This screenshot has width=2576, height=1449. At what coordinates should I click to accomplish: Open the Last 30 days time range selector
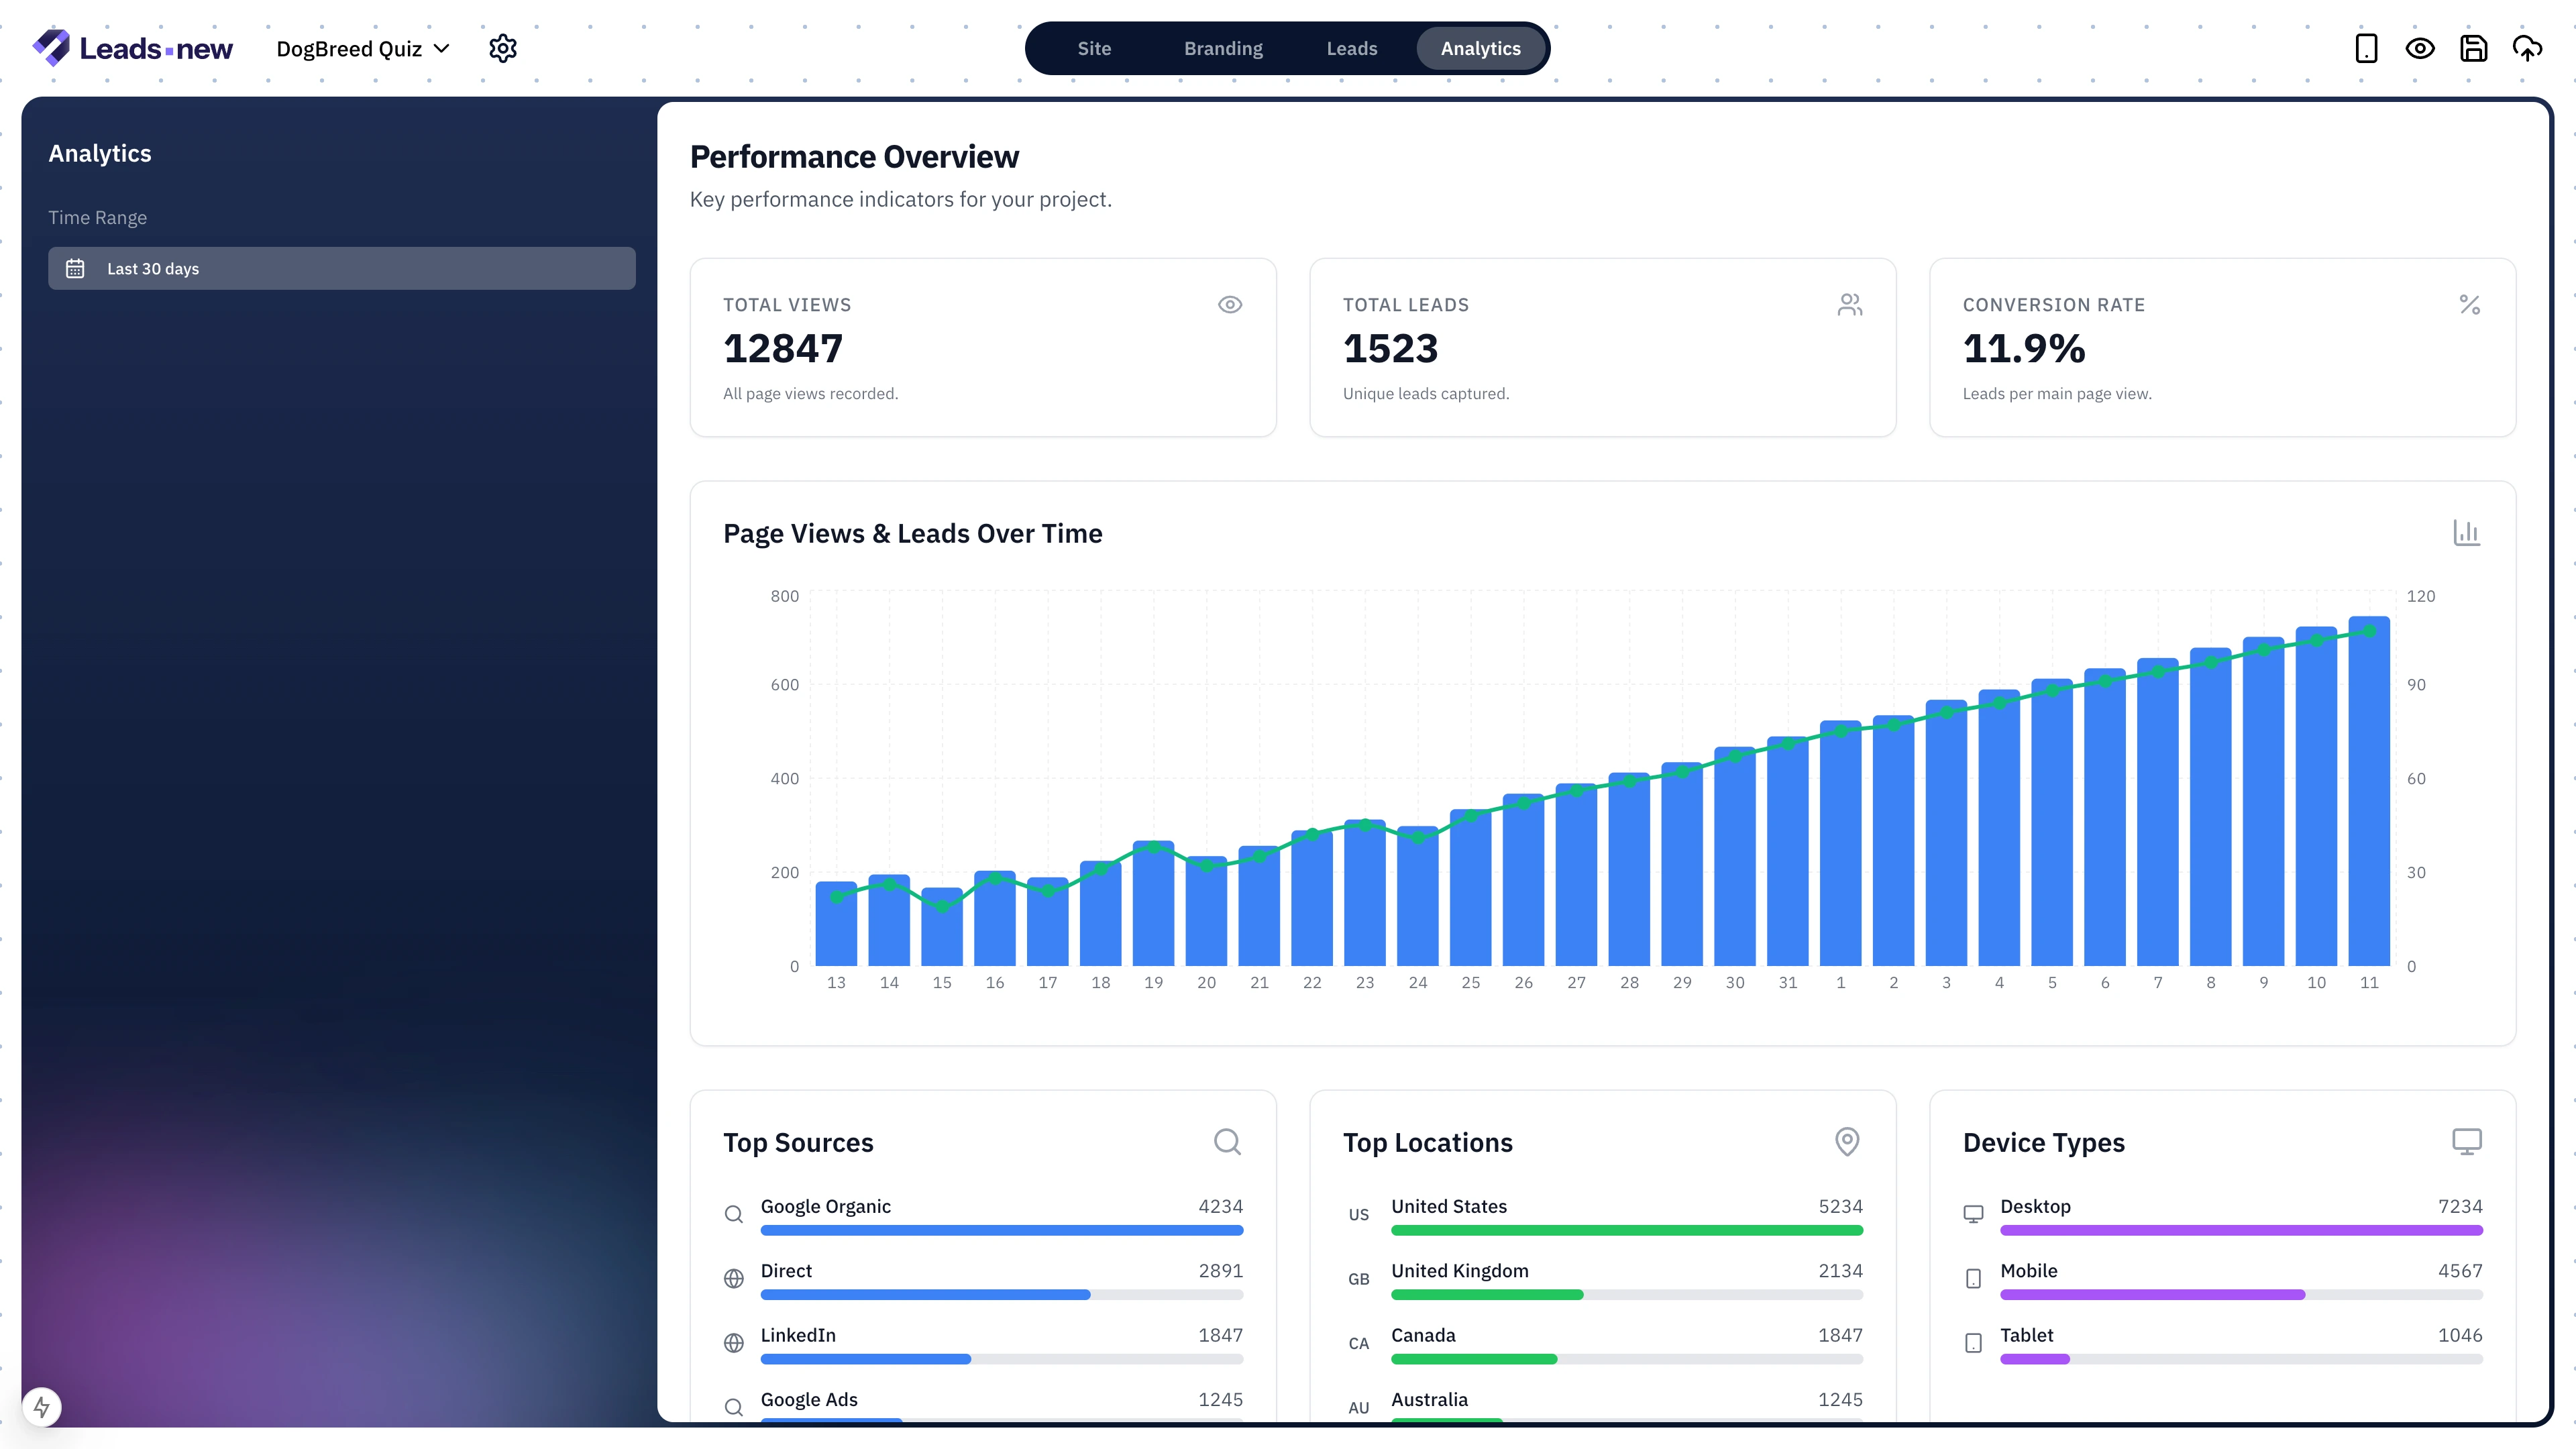point(340,268)
